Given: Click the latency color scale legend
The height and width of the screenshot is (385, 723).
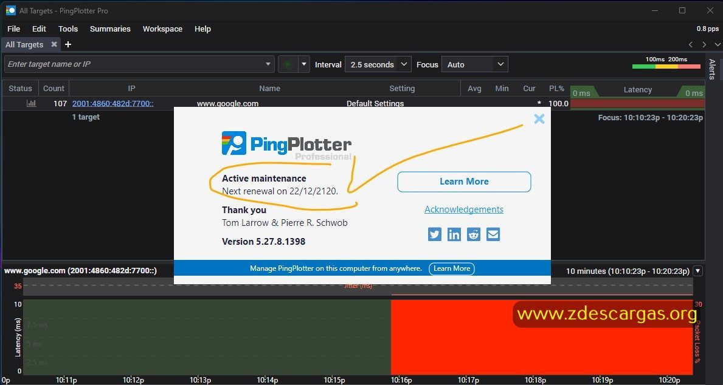Looking at the screenshot, I should (x=666, y=63).
